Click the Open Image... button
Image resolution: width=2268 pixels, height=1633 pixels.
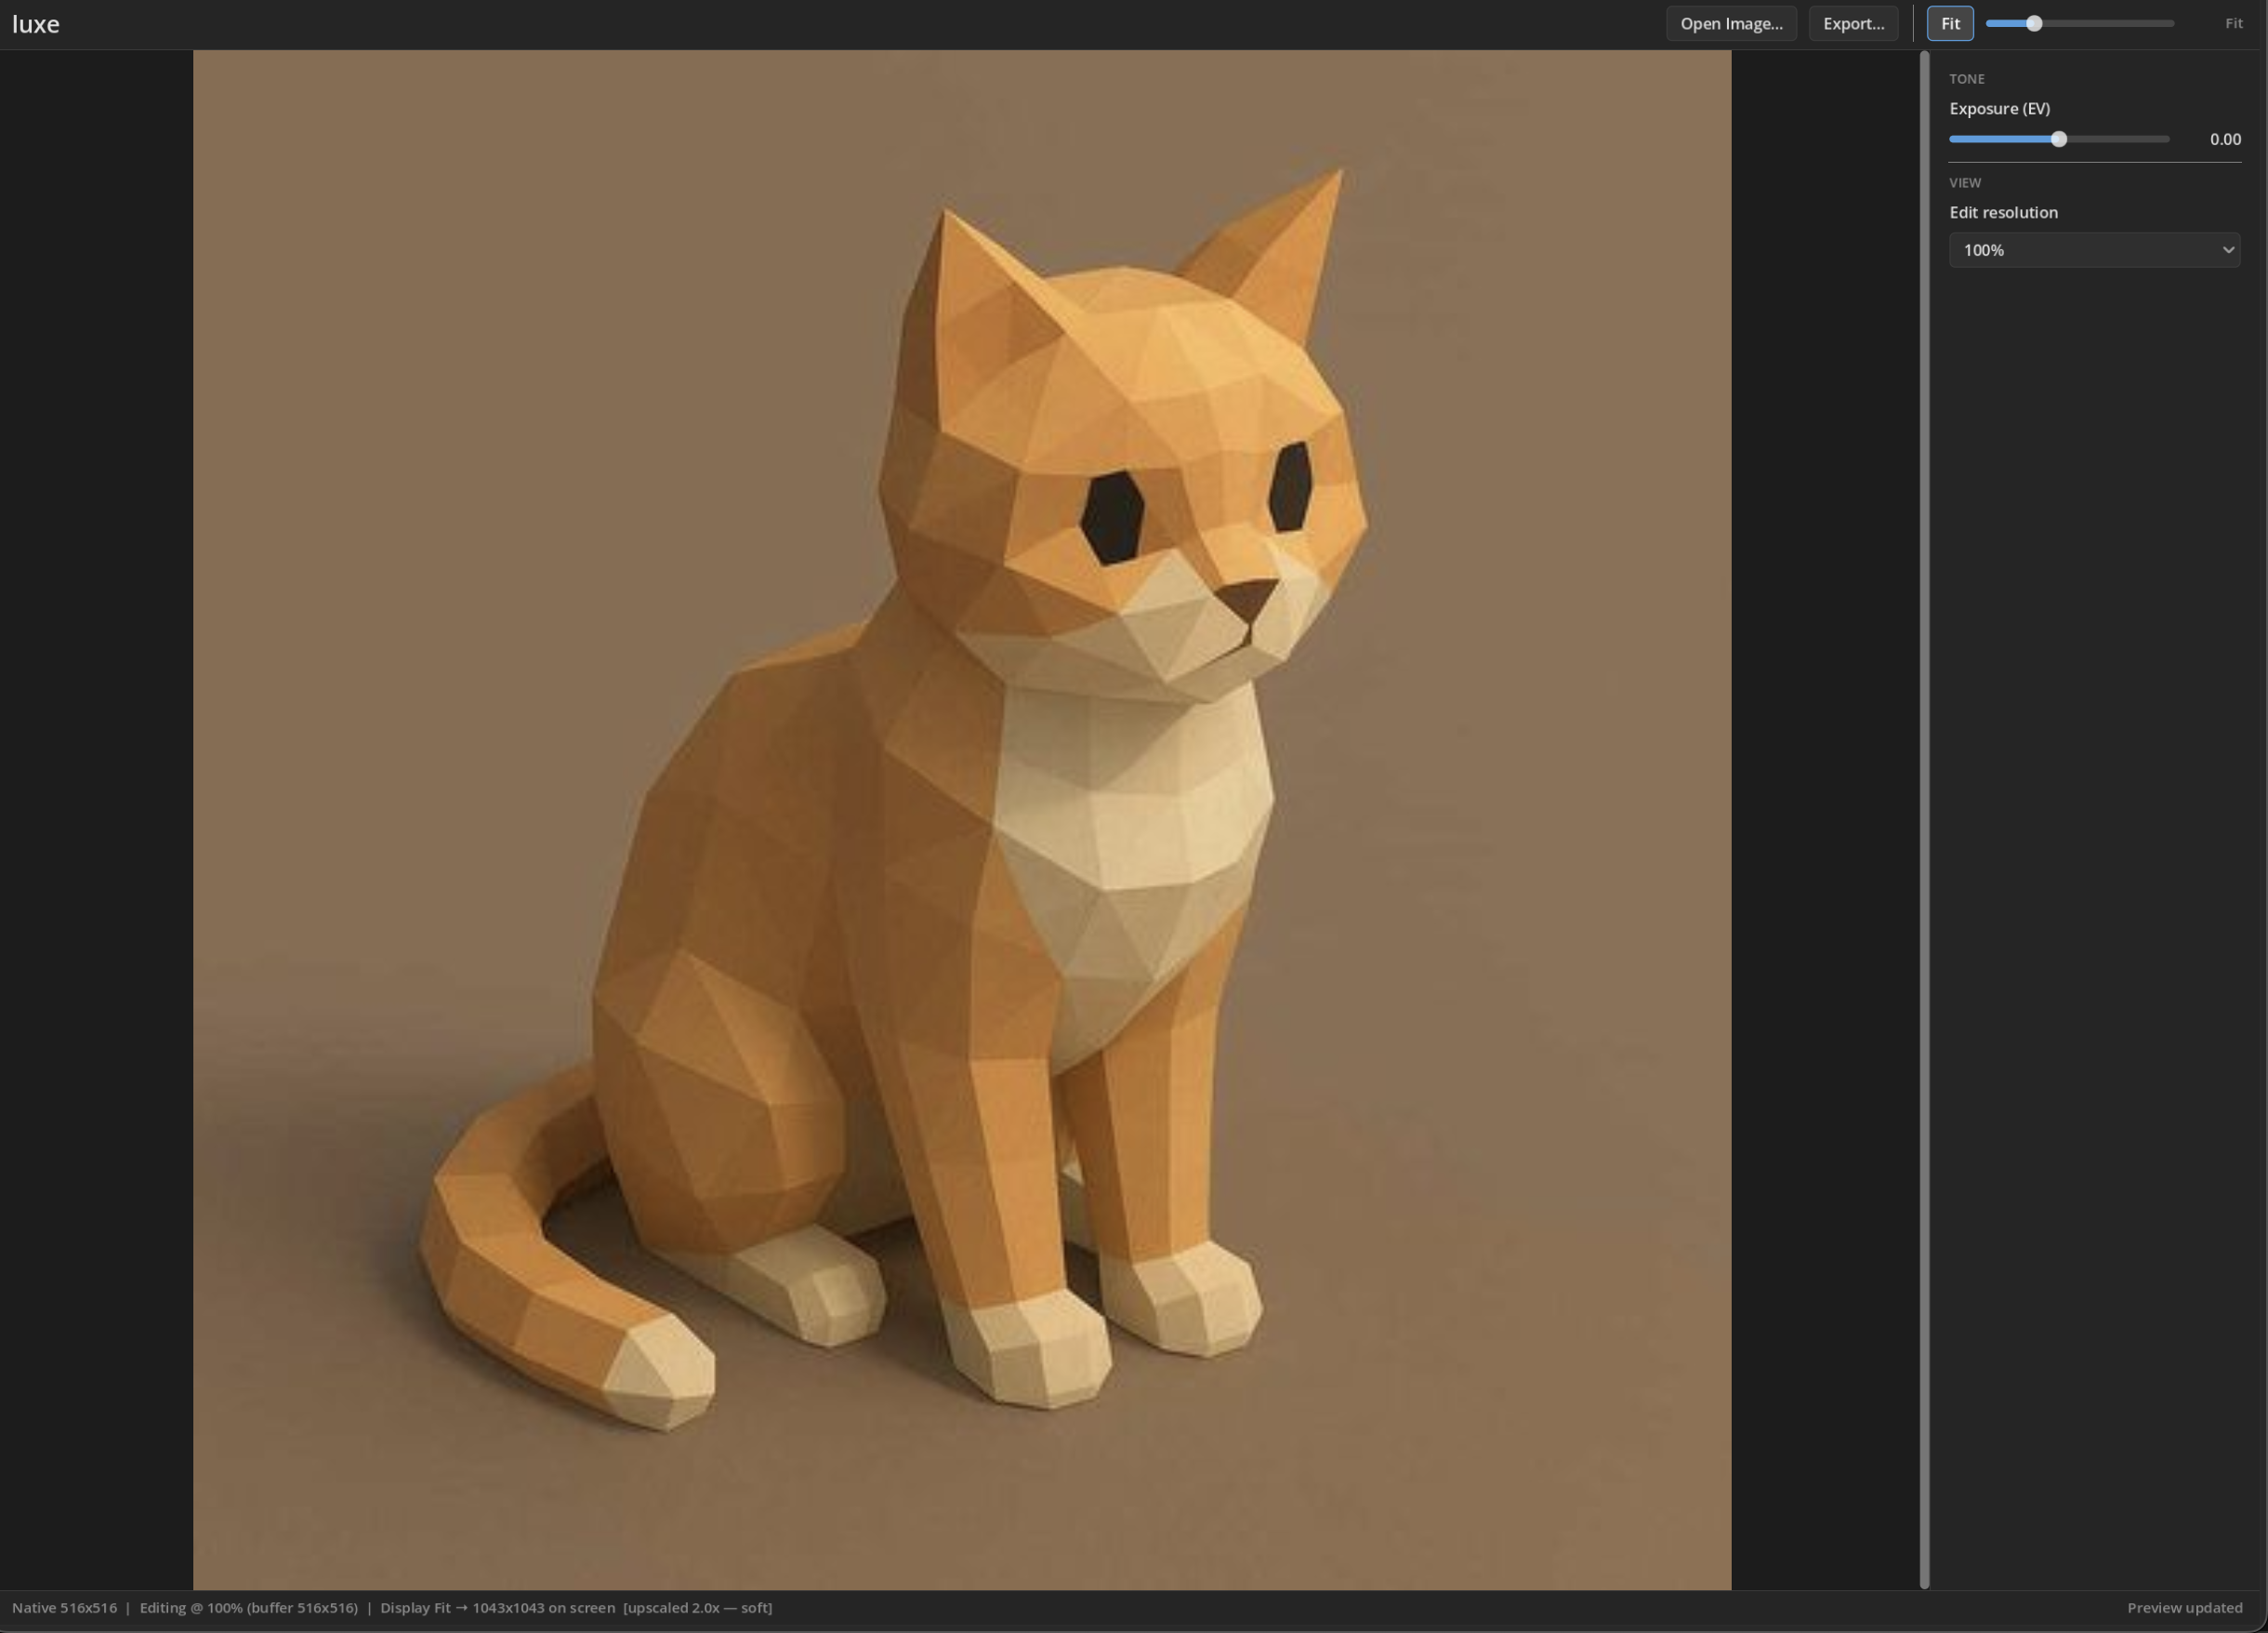1731,24
